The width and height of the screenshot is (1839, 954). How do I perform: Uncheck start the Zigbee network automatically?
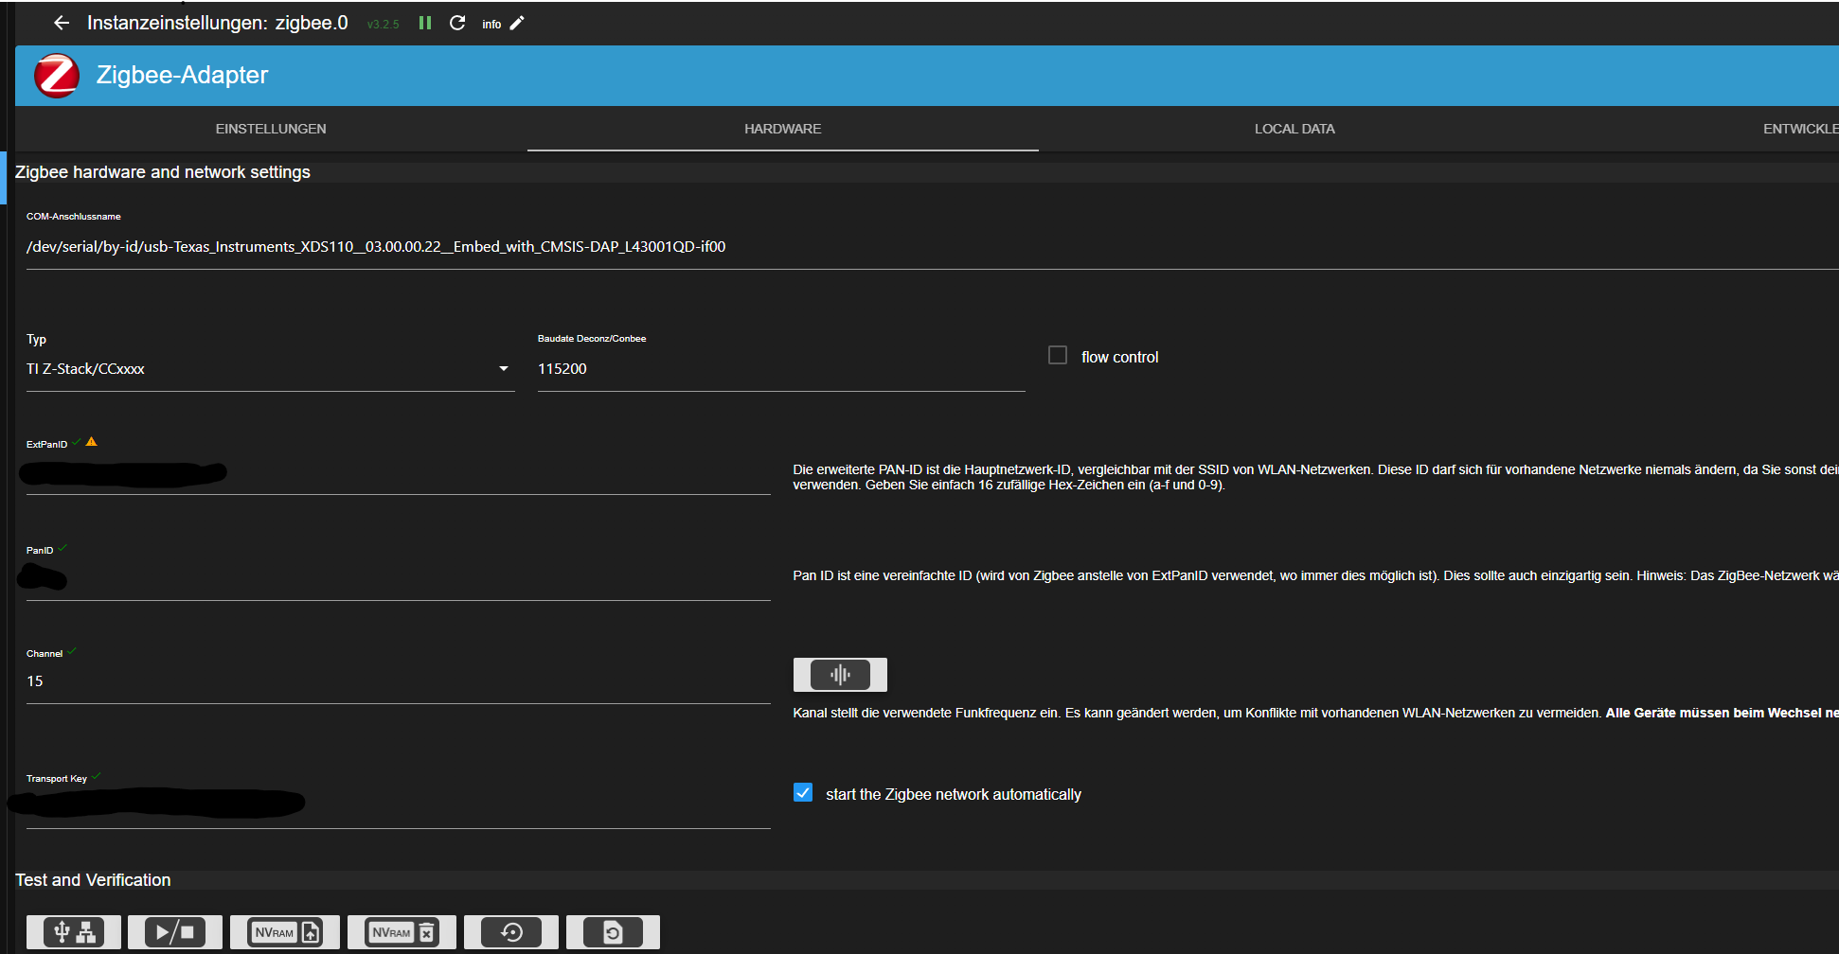(x=803, y=793)
